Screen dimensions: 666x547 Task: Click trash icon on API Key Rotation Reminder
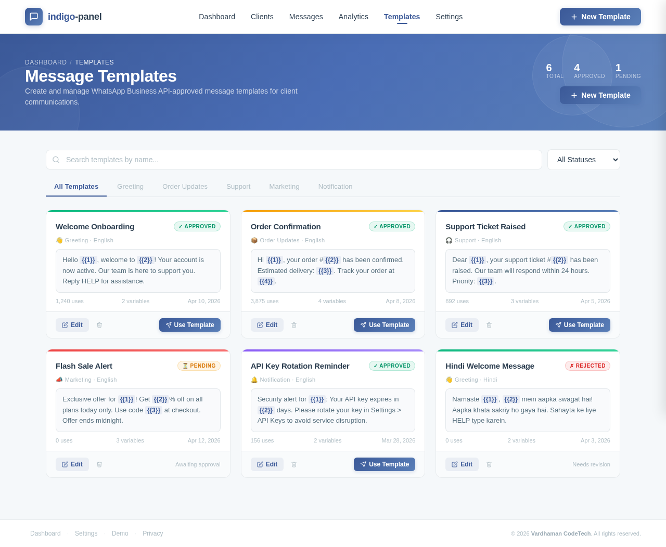(294, 464)
